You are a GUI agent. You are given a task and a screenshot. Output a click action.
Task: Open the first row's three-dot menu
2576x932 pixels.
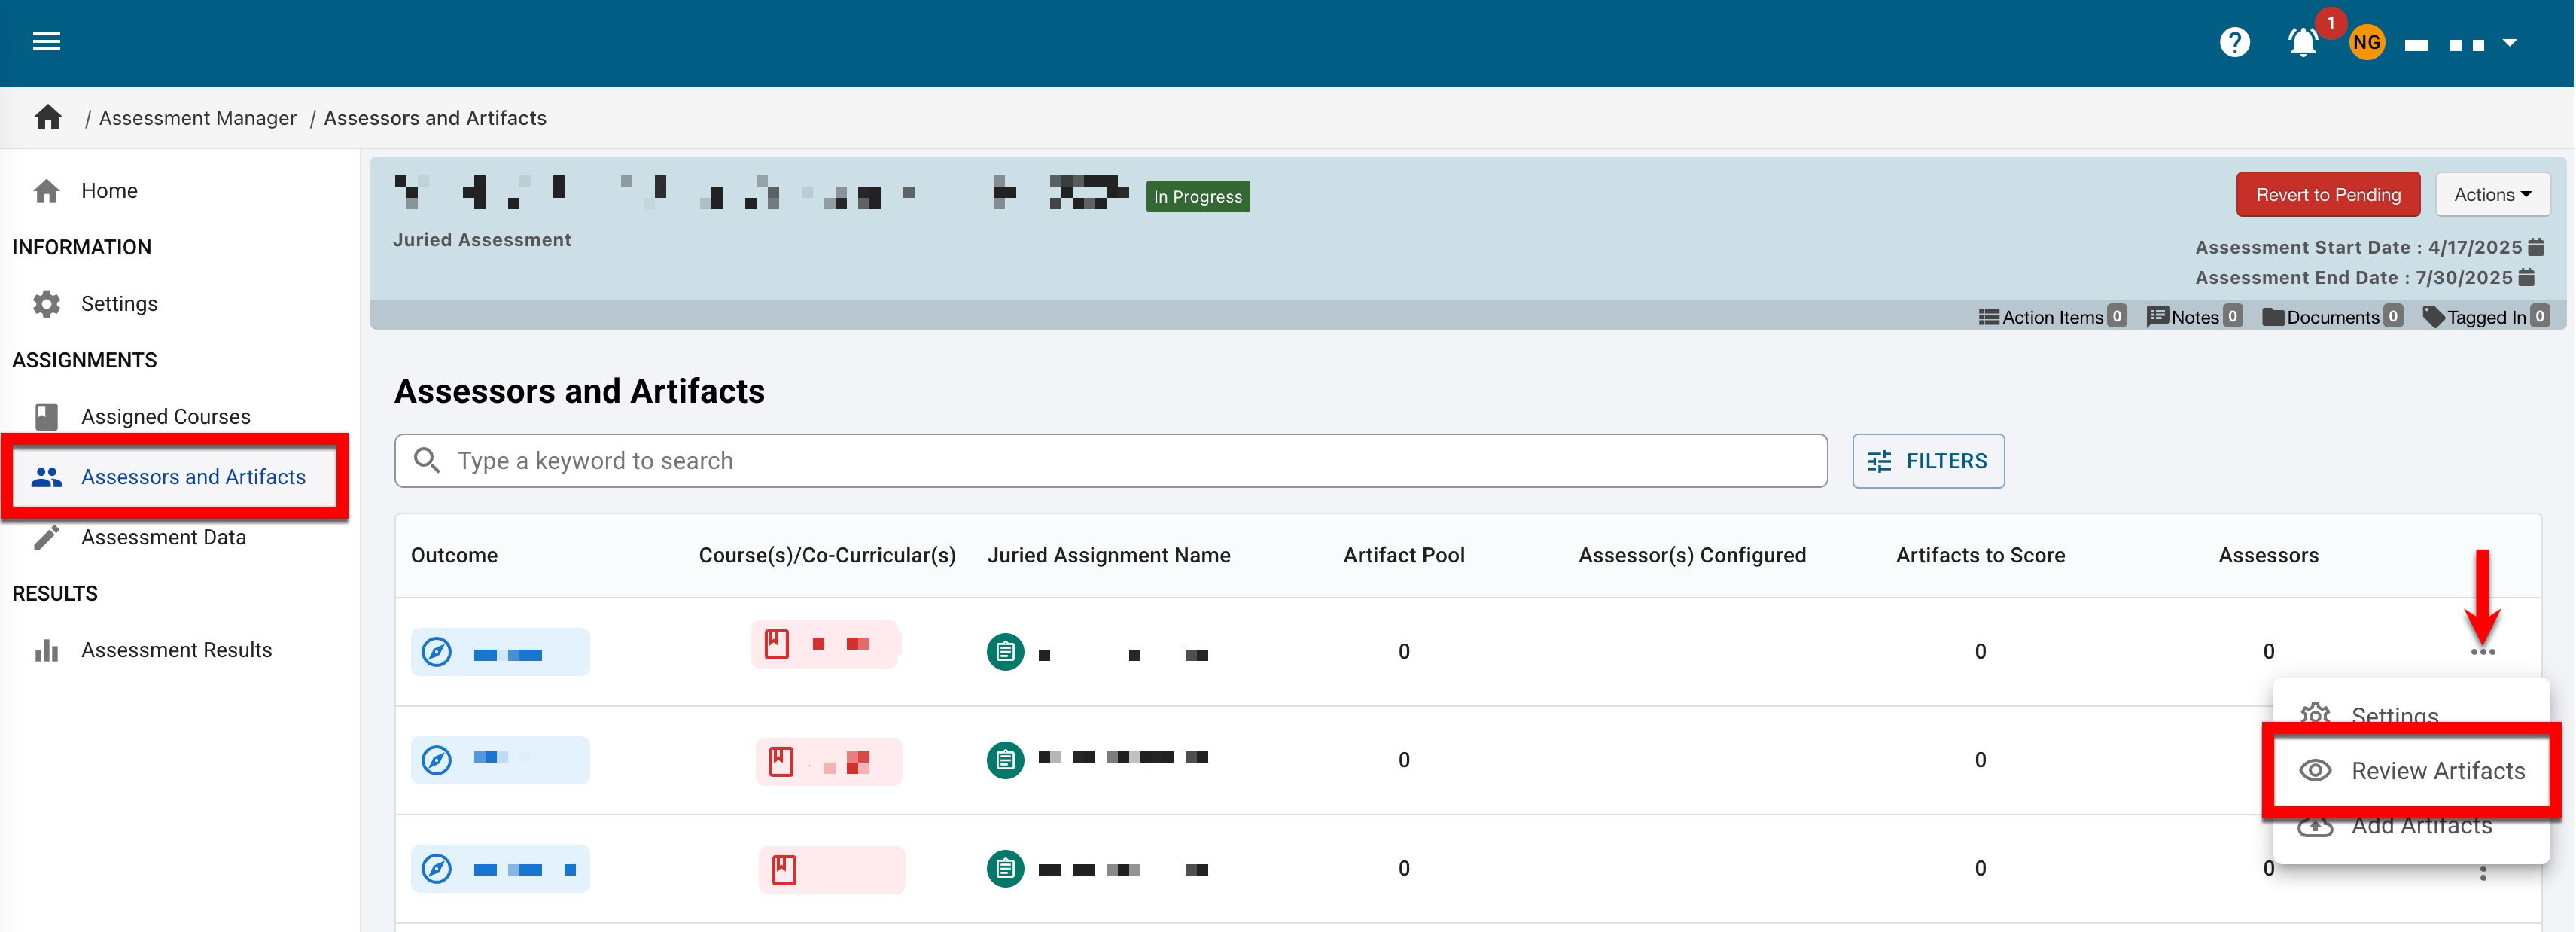[2482, 652]
